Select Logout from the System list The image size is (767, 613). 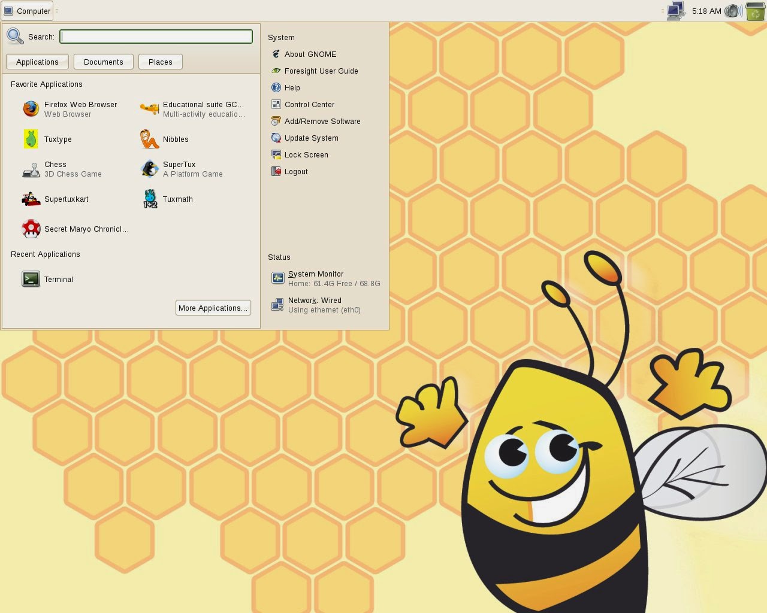pos(296,172)
